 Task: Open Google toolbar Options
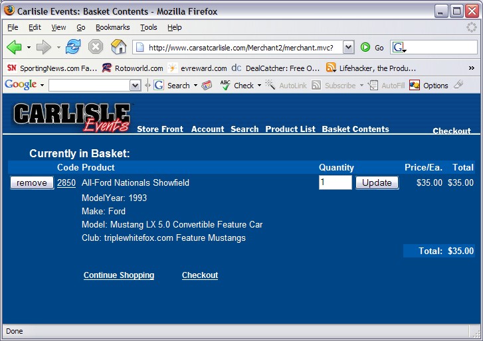[429, 85]
